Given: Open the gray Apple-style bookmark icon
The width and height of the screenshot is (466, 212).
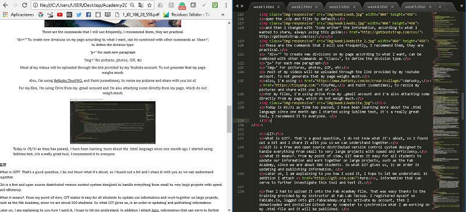Looking at the screenshot, I should 98,15.
